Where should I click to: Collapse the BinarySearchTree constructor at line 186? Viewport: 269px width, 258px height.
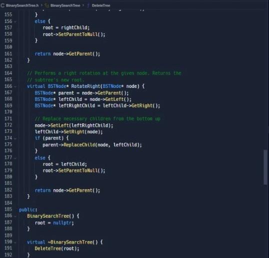point(15,217)
